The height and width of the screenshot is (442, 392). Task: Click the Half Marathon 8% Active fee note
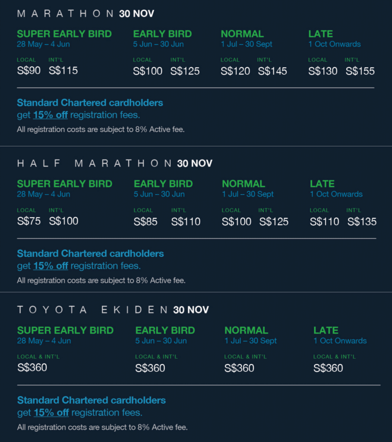click(101, 281)
